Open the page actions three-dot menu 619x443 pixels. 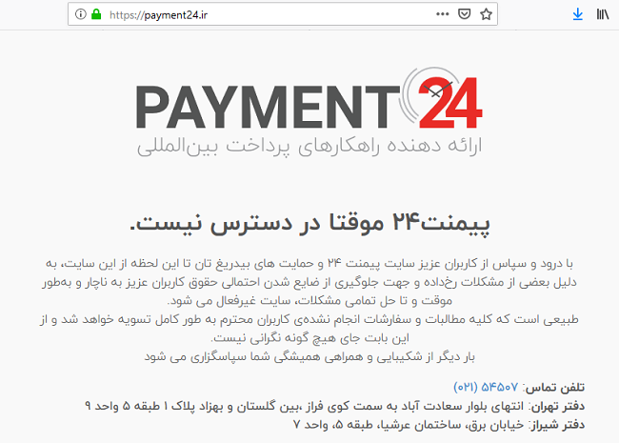click(442, 14)
